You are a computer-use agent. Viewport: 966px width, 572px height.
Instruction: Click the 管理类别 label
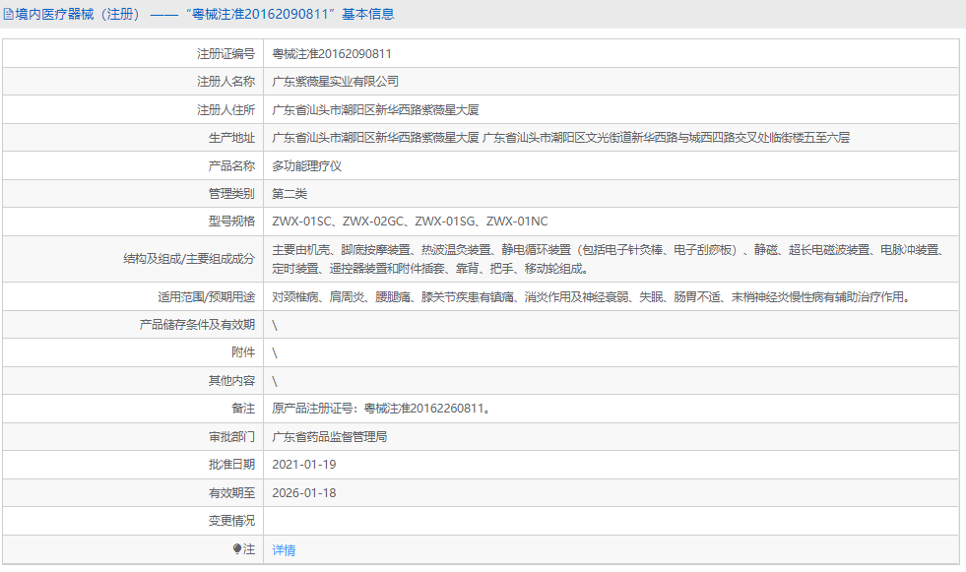click(x=231, y=194)
